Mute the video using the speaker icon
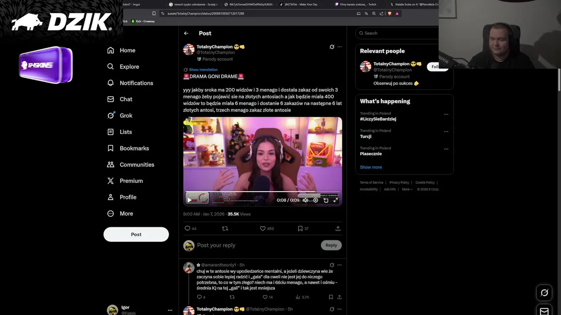The height and width of the screenshot is (315, 561). tap(305, 200)
